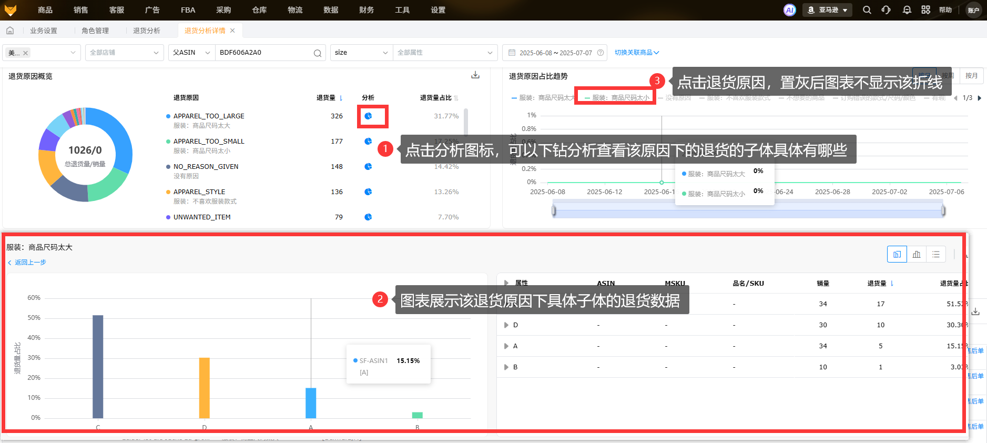Download the return reason overview data

[x=475, y=75]
